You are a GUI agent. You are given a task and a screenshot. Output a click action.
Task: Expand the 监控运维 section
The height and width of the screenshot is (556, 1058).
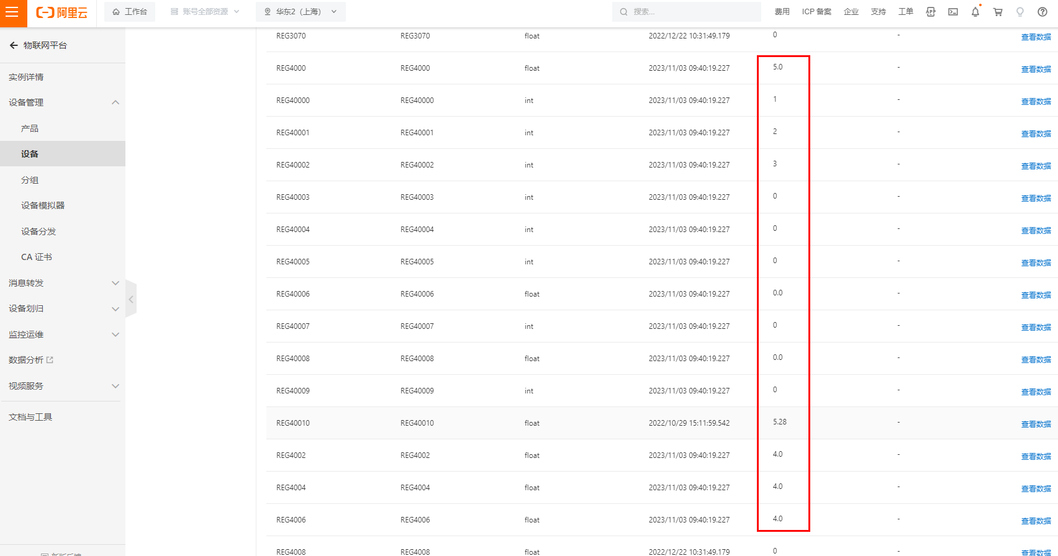pos(115,334)
